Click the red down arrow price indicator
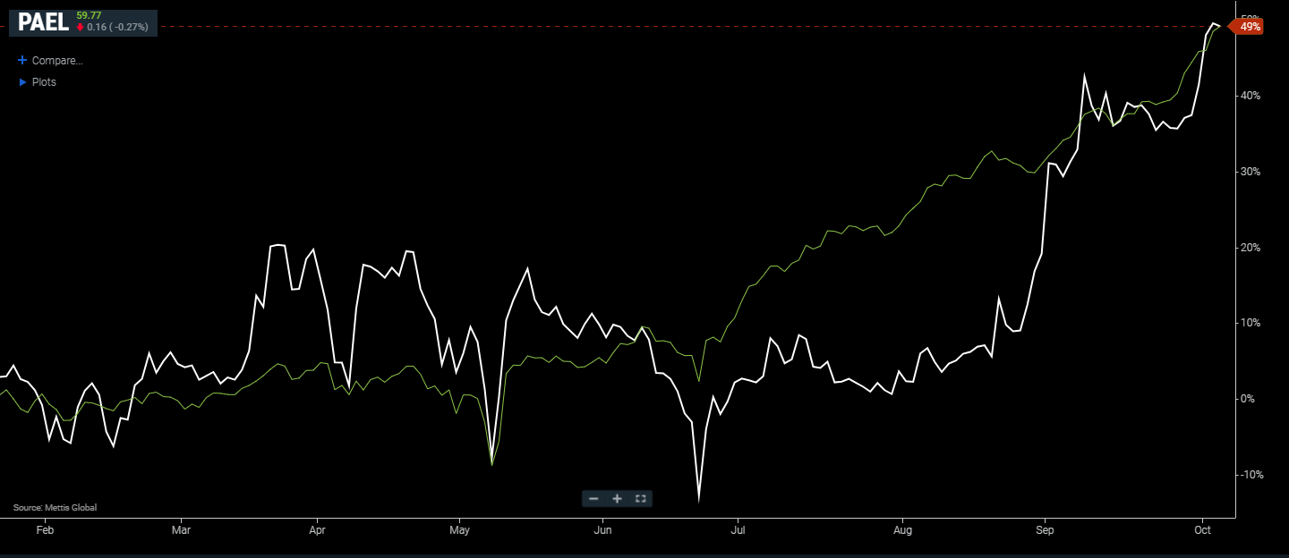 coord(80,28)
